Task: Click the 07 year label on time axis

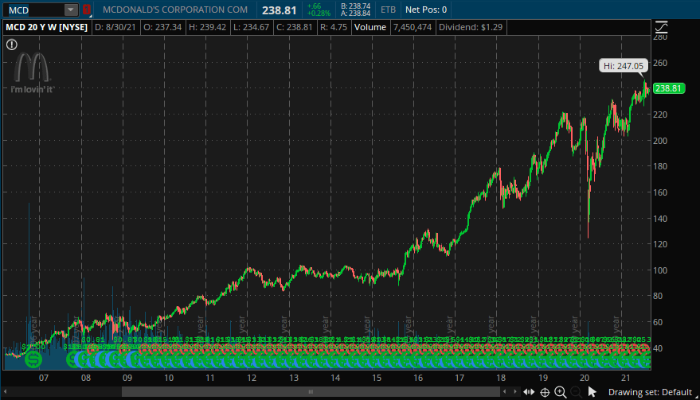Action: click(x=43, y=378)
